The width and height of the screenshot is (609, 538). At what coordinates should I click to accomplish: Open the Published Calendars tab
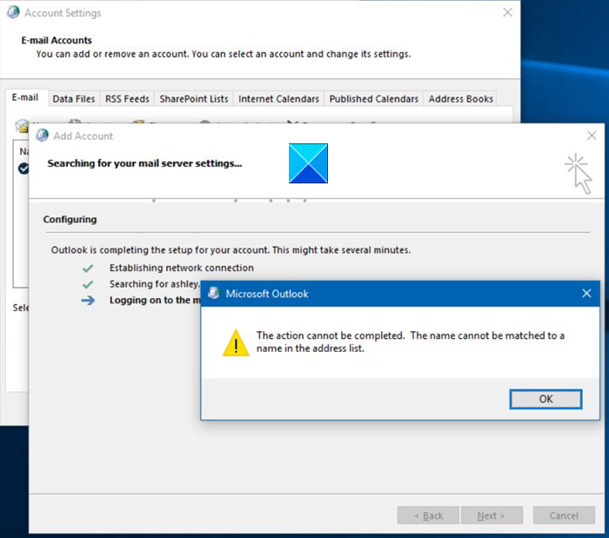pos(373,99)
